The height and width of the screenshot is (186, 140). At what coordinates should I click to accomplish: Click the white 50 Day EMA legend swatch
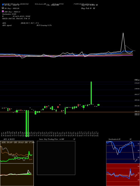pyautogui.click(x=3, y=8)
